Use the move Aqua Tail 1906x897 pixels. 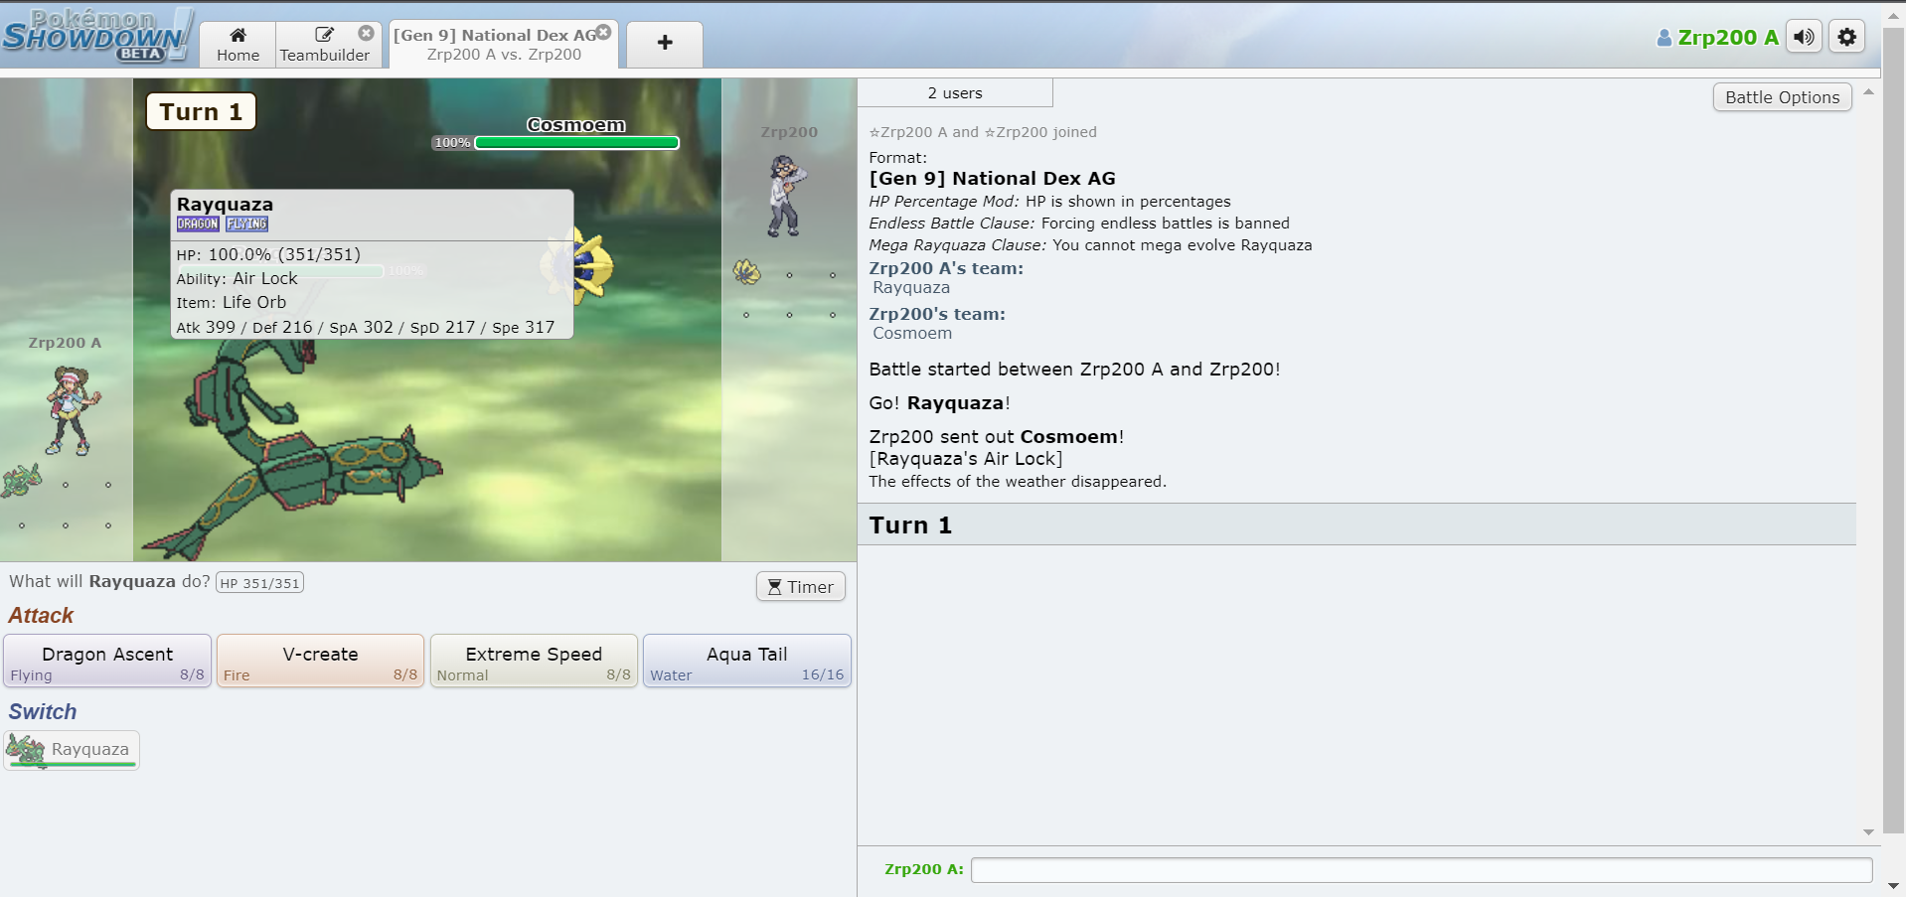(x=746, y=661)
